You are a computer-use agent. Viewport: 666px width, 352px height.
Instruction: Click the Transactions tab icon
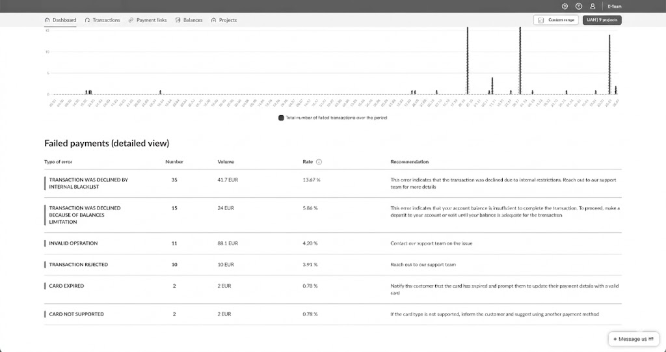click(x=88, y=20)
